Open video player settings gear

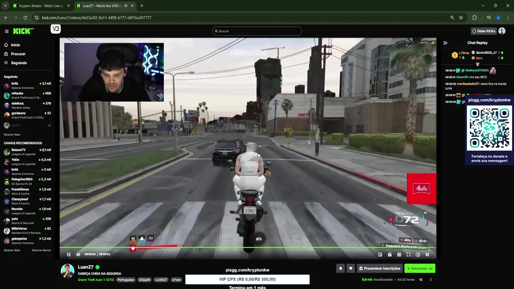[x=427, y=254]
